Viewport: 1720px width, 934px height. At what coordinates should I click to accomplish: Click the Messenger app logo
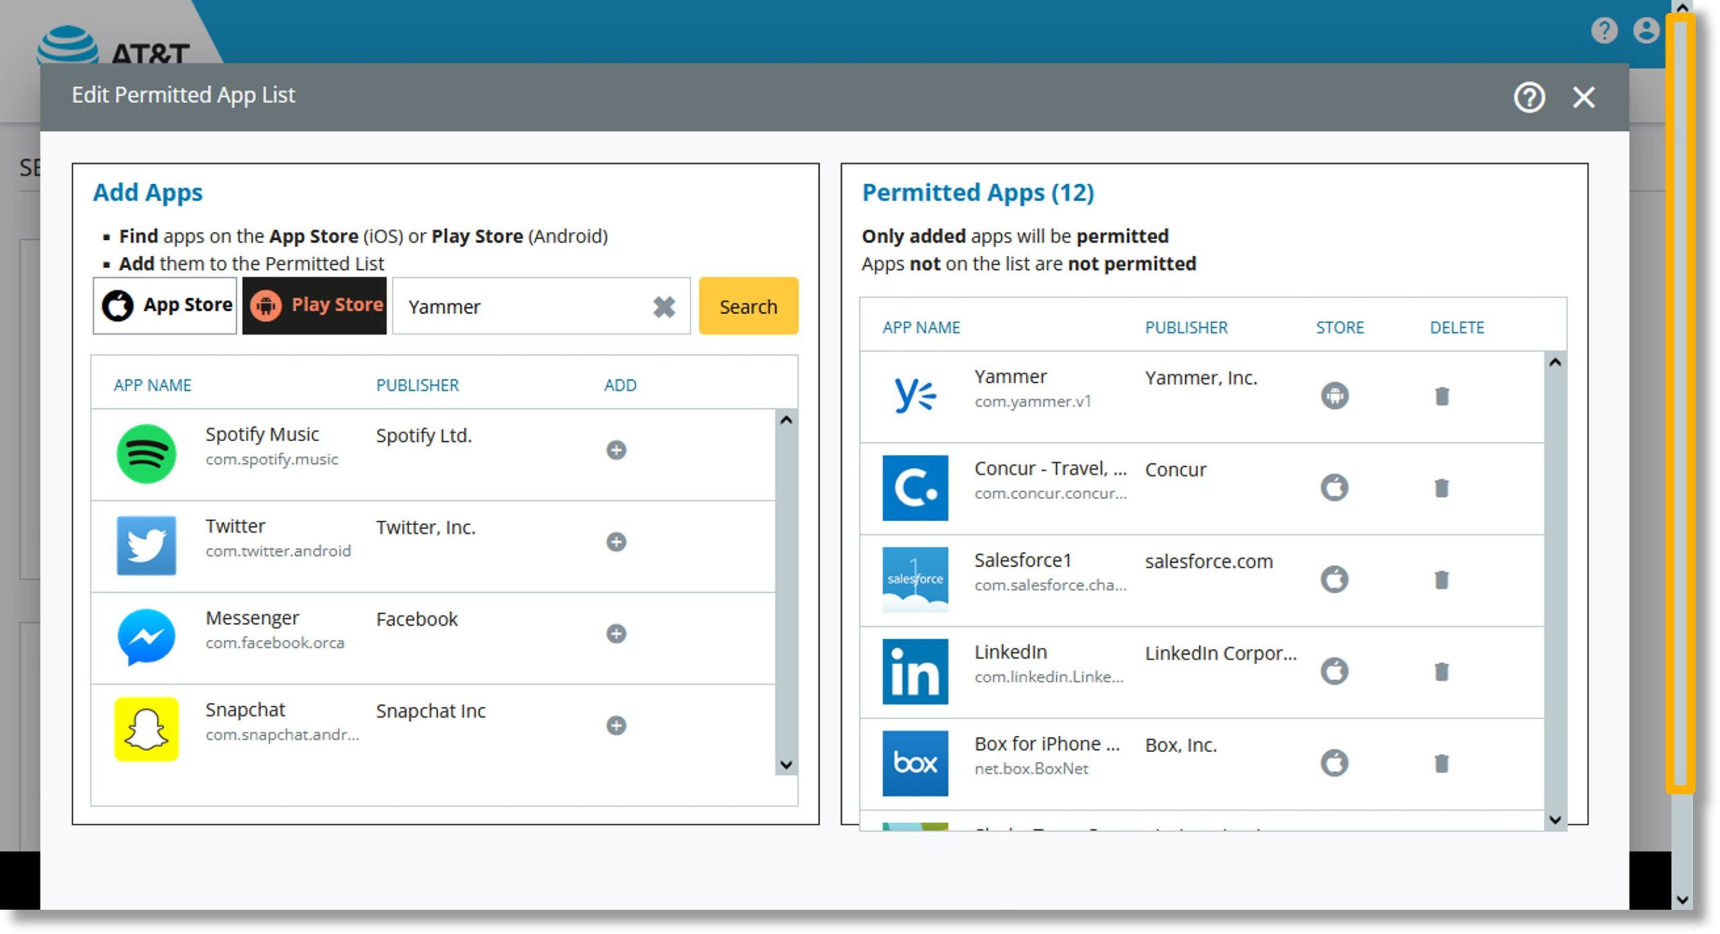tap(146, 637)
